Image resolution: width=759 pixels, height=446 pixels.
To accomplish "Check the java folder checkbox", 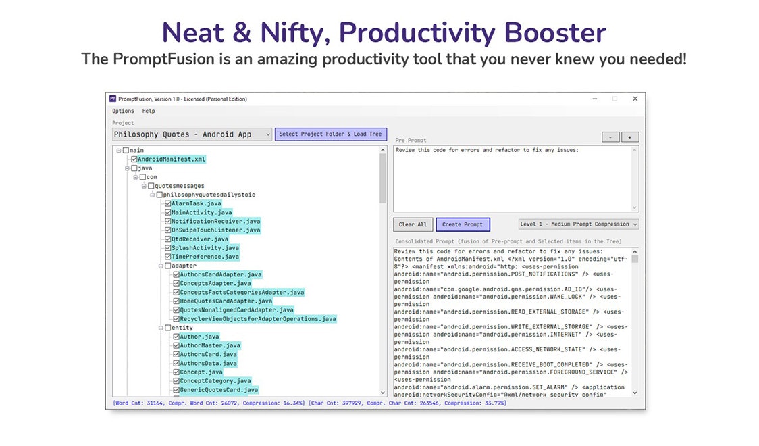I will click(x=134, y=168).
